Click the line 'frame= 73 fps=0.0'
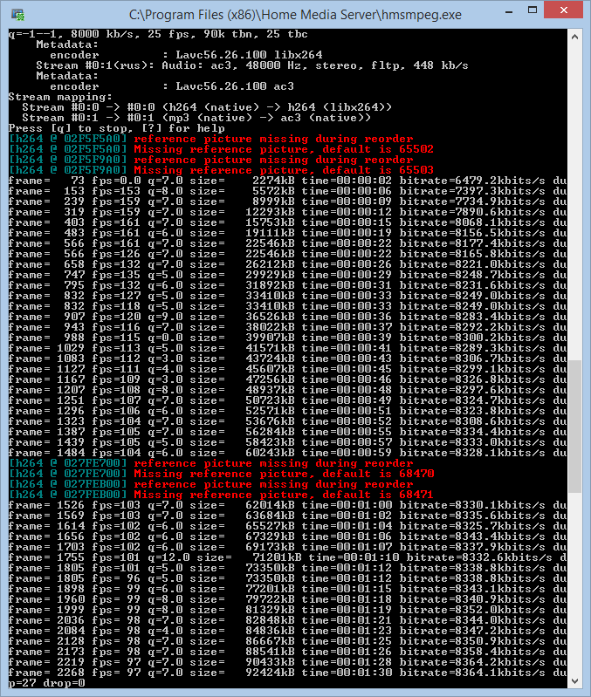 point(287,181)
